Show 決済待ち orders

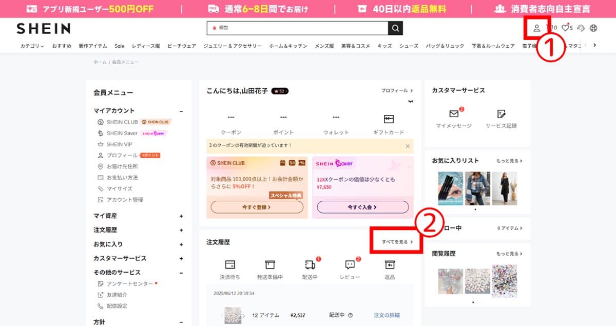point(230,270)
